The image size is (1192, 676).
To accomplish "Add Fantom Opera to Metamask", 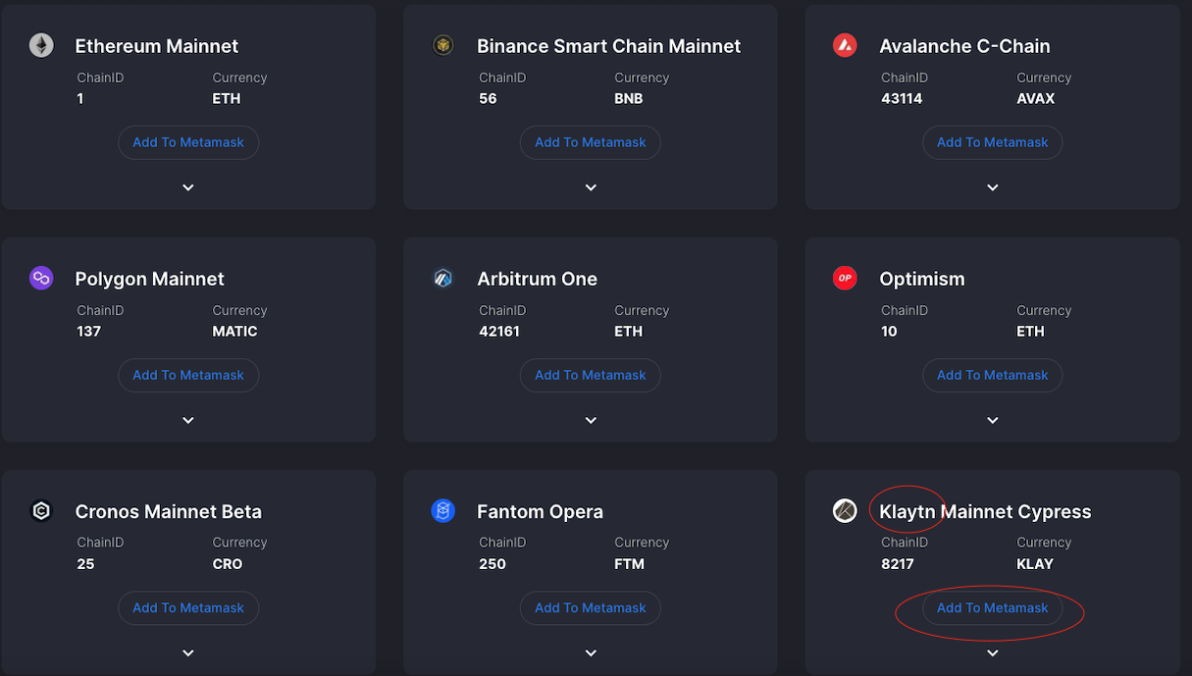I will click(591, 607).
